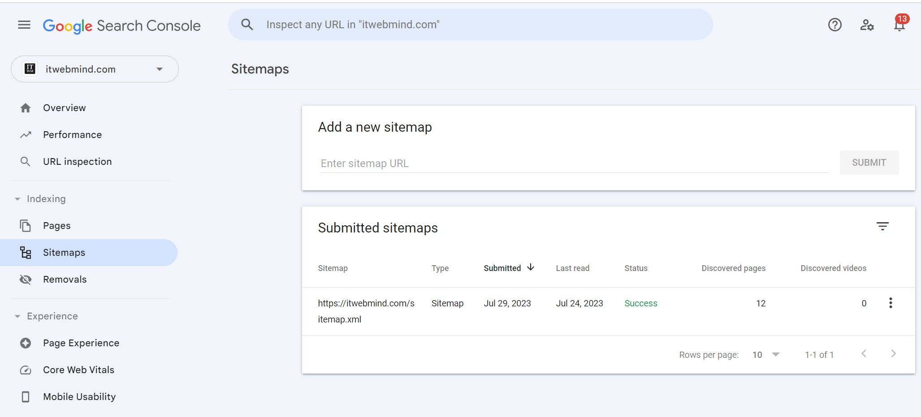
Task: Click the Submitted sort arrow
Action: click(531, 267)
